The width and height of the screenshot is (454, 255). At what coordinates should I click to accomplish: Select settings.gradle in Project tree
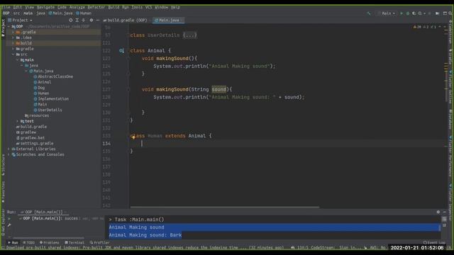35,143
